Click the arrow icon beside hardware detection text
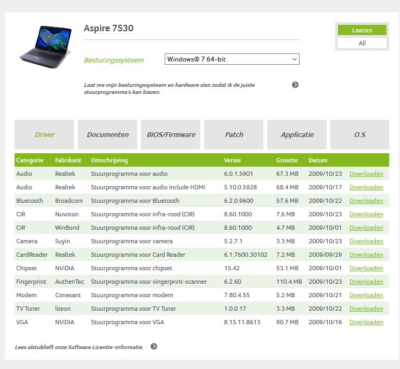400x369 pixels. [295, 85]
